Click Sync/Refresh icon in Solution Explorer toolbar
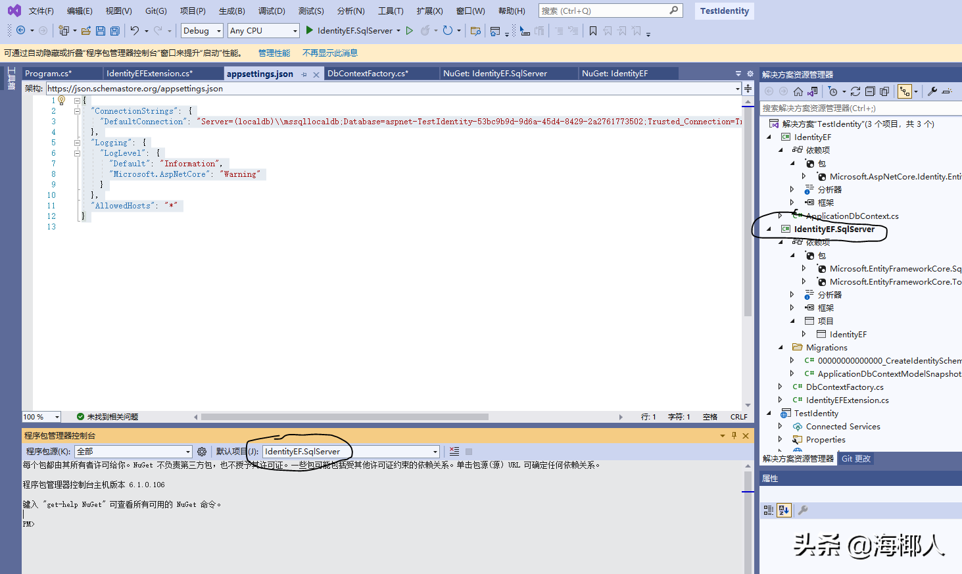 point(855,91)
